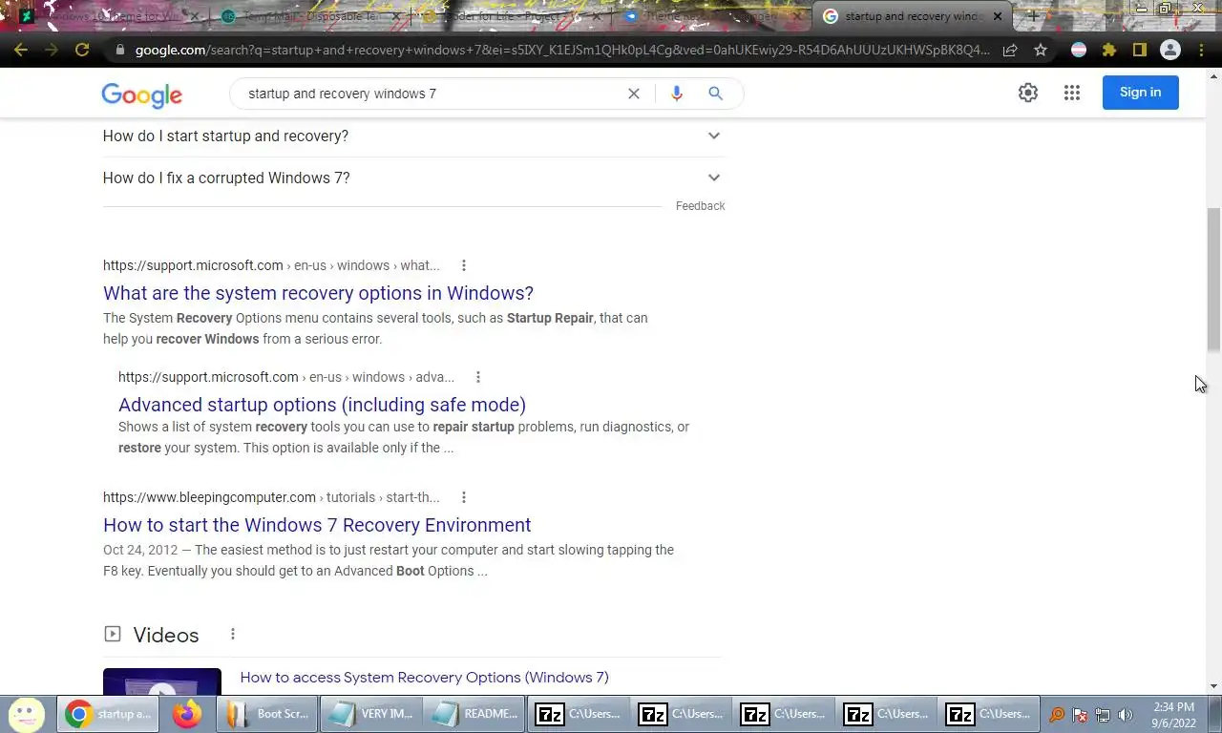This screenshot has height=733, width=1222.
Task: Open Google quick settings gear
Action: pos(1028,93)
